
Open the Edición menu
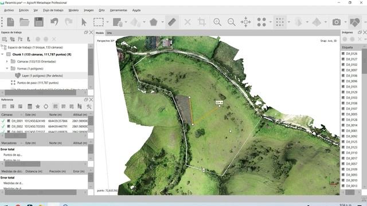24,10
